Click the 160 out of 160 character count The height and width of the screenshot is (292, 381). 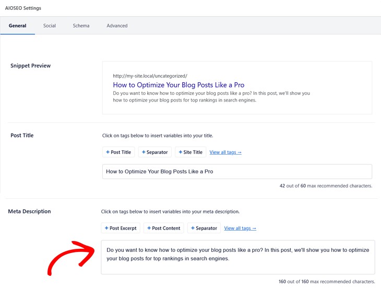pyautogui.click(x=326, y=282)
